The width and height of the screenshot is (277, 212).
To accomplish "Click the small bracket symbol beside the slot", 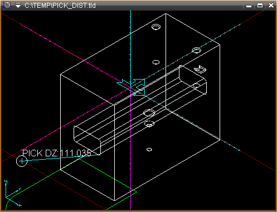I will [x=200, y=69].
